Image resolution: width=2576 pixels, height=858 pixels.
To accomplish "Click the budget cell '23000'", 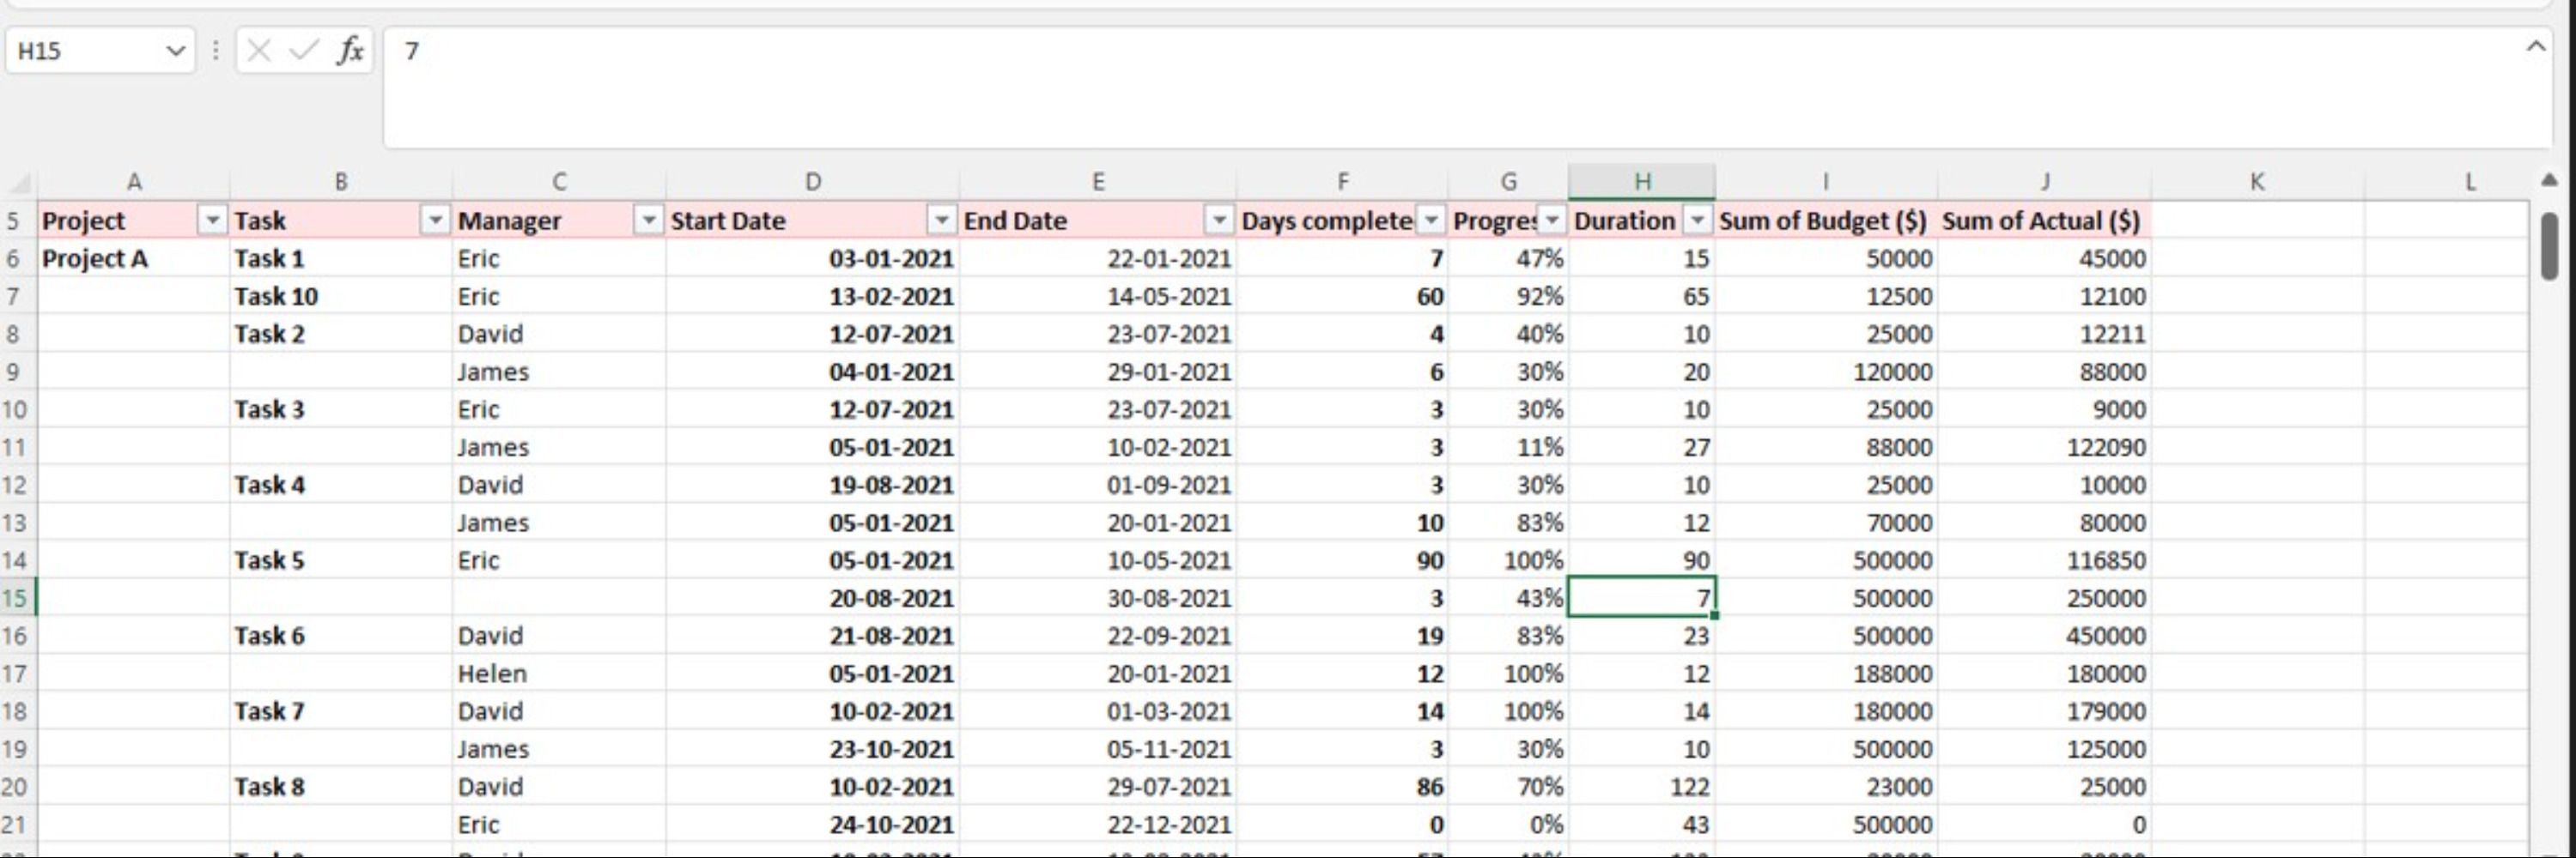I will coord(1826,787).
